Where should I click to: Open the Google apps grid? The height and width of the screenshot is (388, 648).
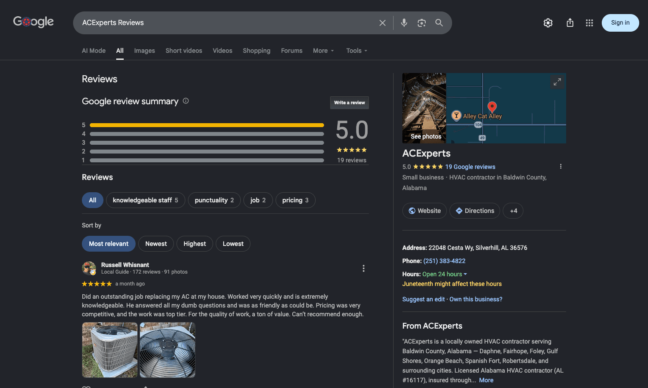click(589, 23)
